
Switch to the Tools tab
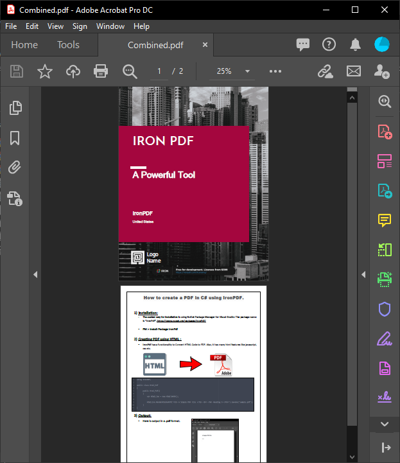click(68, 45)
